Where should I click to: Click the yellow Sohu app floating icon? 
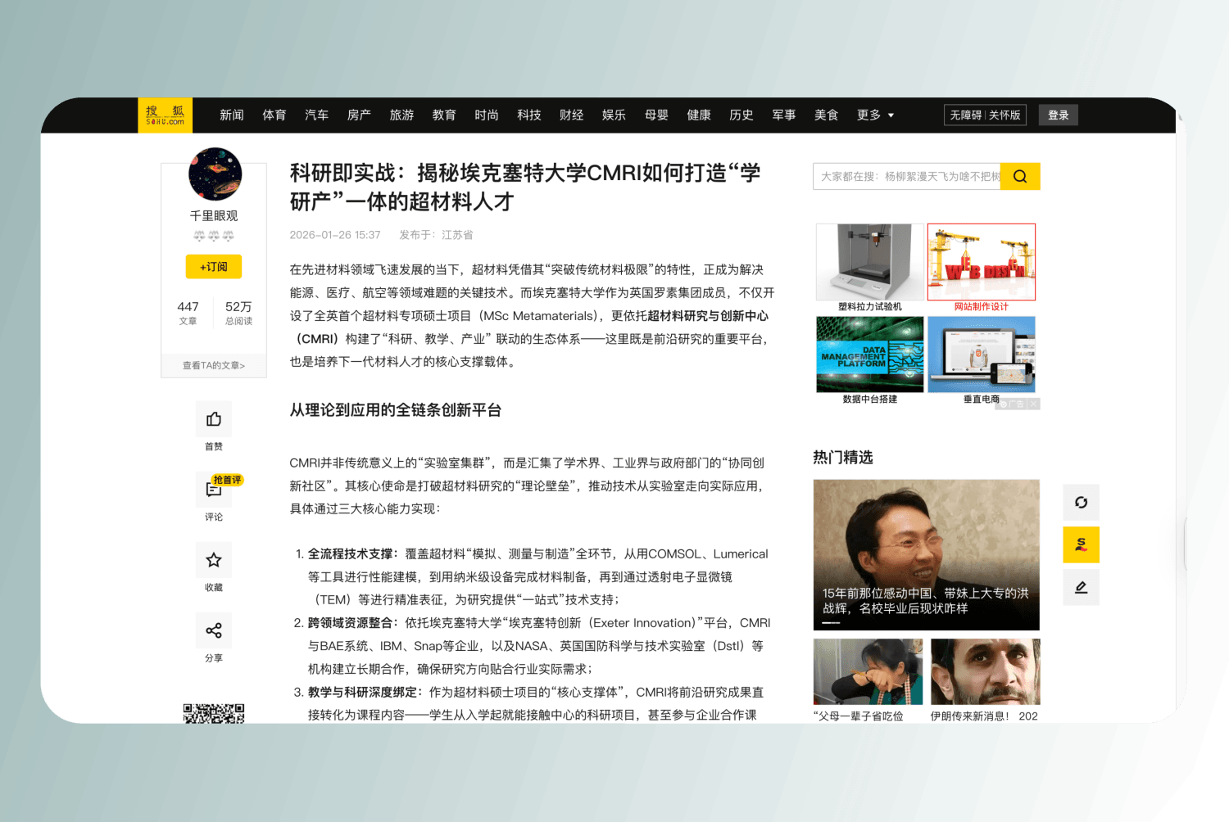1081,544
